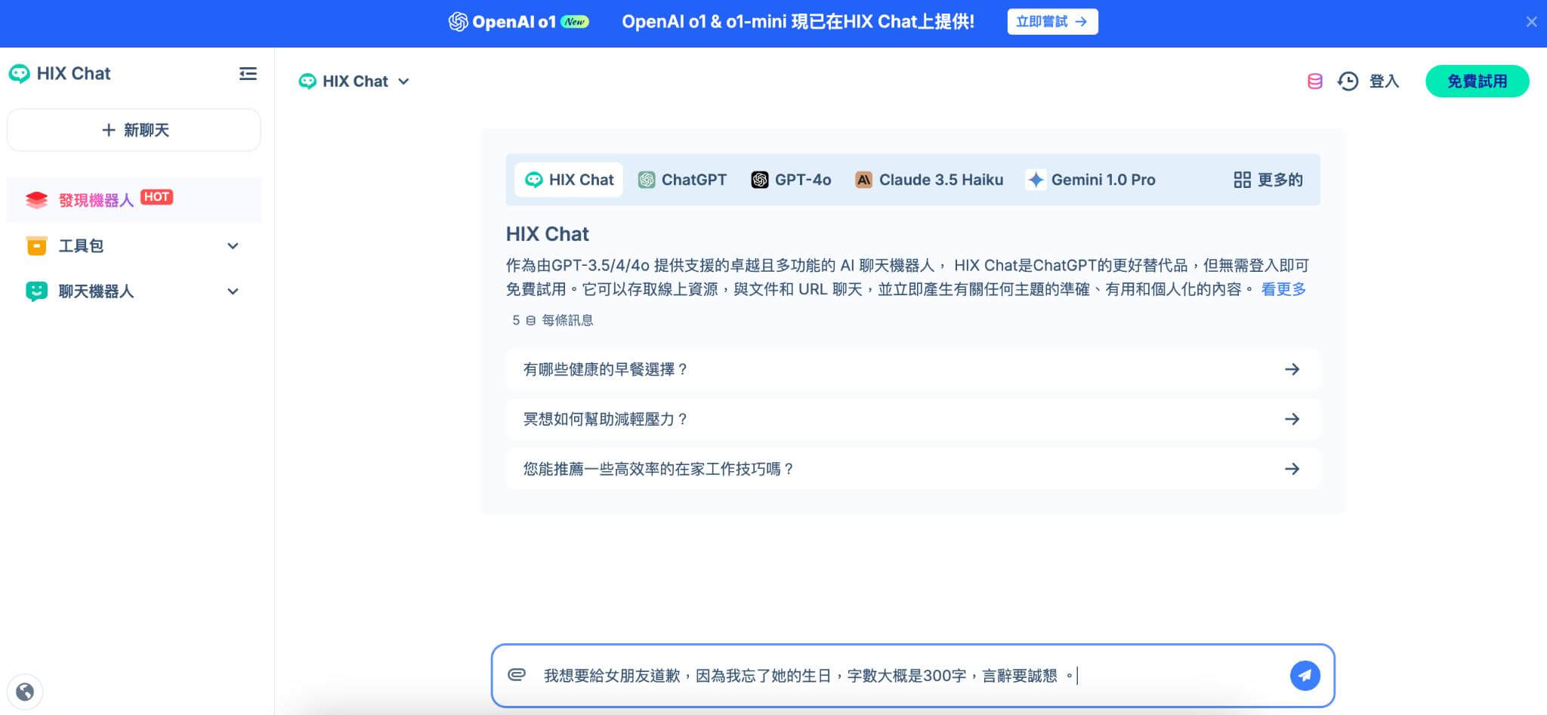Click 登入 to sign in

pyautogui.click(x=1384, y=81)
